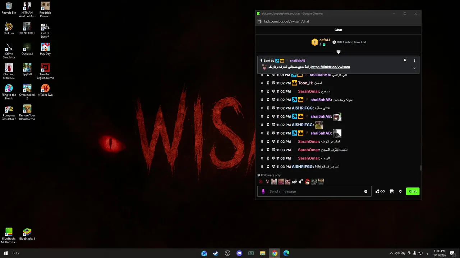
Task: Click the Chrome address bar URL
Action: (x=287, y=21)
